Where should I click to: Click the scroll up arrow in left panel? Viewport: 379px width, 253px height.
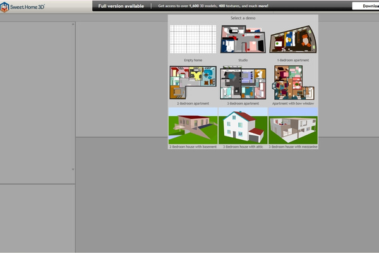73,24
